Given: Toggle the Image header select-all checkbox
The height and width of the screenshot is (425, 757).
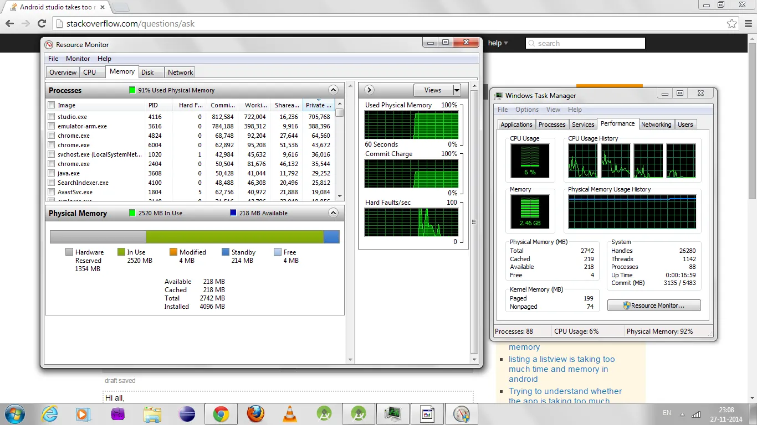Looking at the screenshot, I should pos(52,105).
